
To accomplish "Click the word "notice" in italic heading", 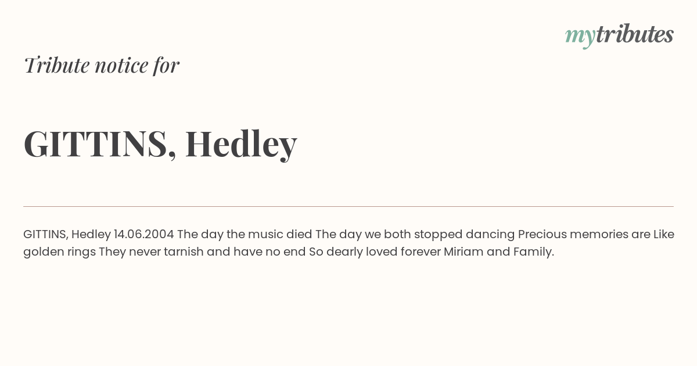I will tap(122, 66).
